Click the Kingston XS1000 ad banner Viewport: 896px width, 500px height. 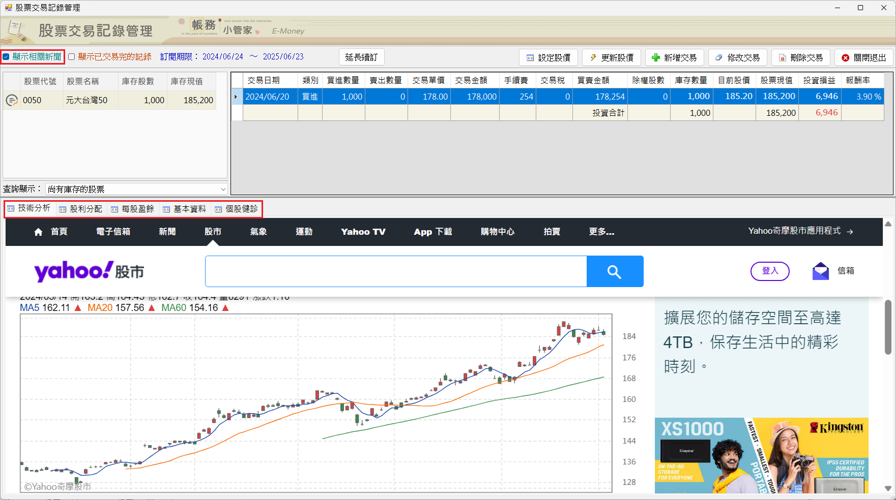(x=761, y=456)
